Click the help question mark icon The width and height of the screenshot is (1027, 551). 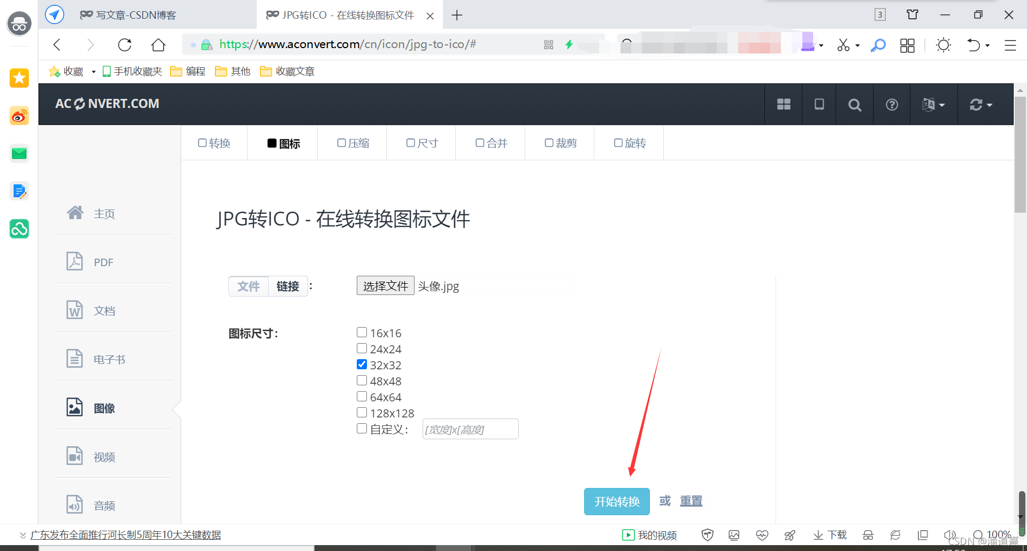tap(892, 105)
